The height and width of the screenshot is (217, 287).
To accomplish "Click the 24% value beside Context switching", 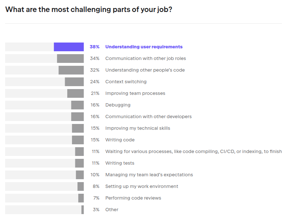I will (95, 82).
